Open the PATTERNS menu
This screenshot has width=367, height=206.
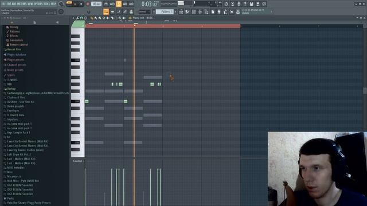coord(22,4)
